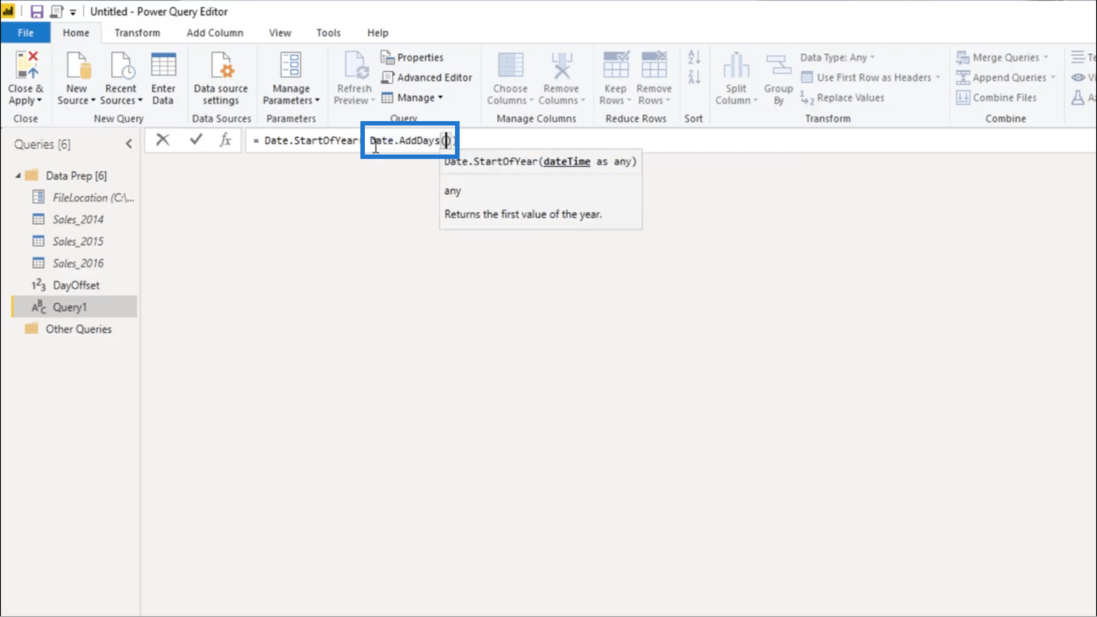
Task: Click the Split Column icon
Action: point(736,65)
